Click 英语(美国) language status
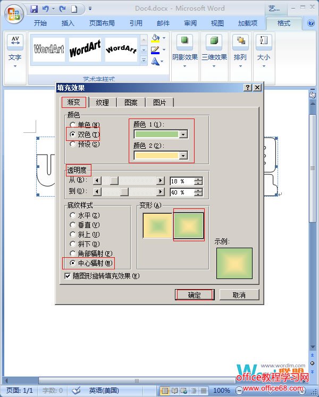The image size is (319, 397). coord(104,391)
